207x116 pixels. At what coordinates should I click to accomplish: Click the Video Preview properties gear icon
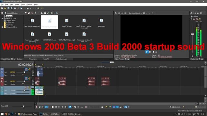[116, 13]
